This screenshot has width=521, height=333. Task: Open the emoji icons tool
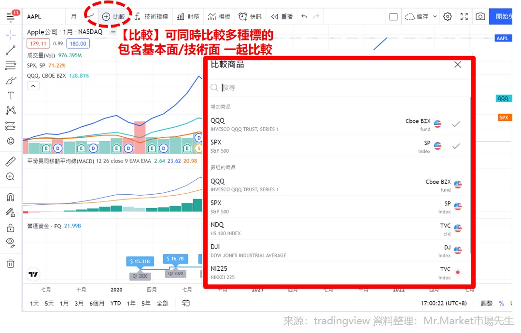(11, 141)
